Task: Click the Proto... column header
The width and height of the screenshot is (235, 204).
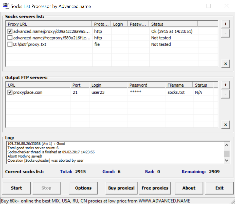Action: 101,24
